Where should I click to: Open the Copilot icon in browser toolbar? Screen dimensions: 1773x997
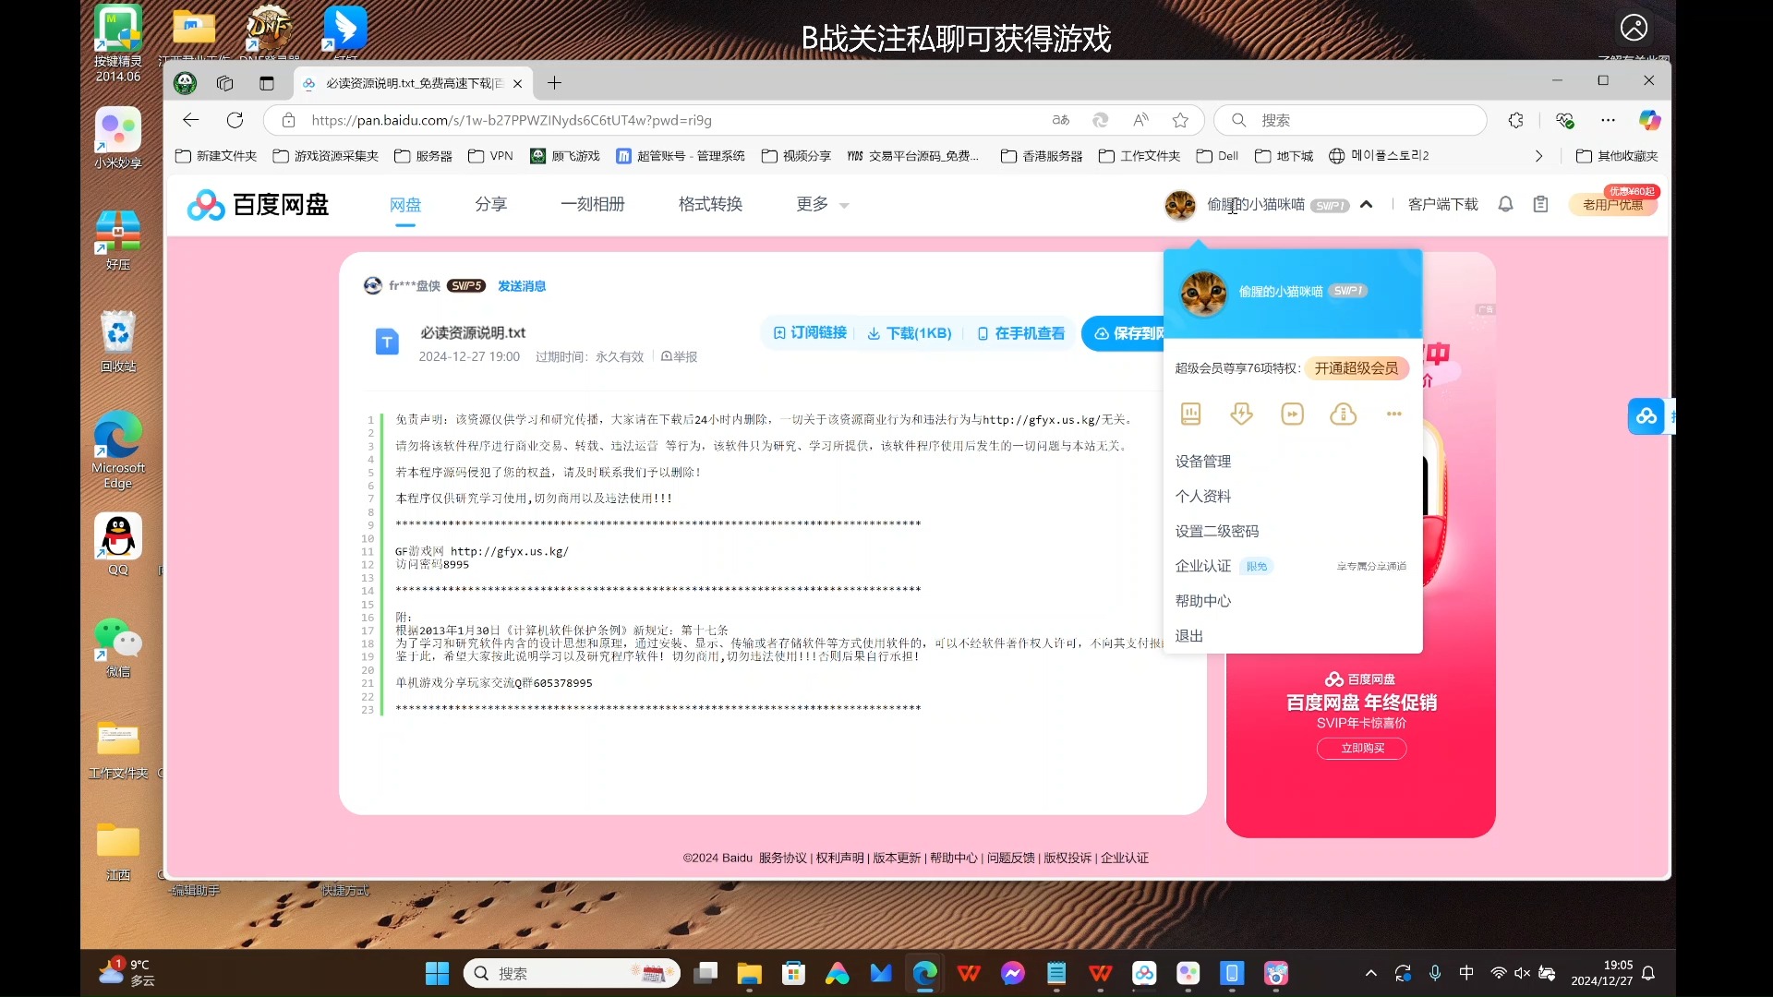tap(1650, 120)
